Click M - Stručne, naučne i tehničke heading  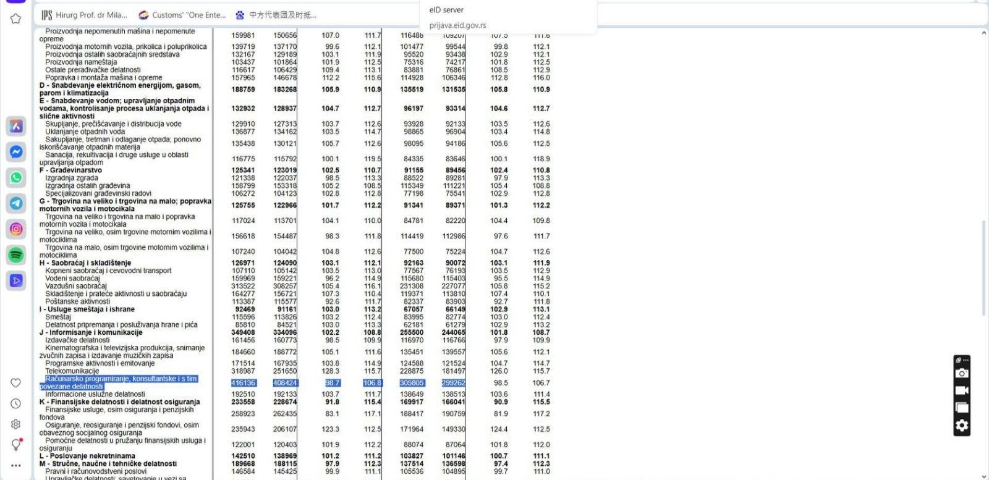pyautogui.click(x=108, y=464)
